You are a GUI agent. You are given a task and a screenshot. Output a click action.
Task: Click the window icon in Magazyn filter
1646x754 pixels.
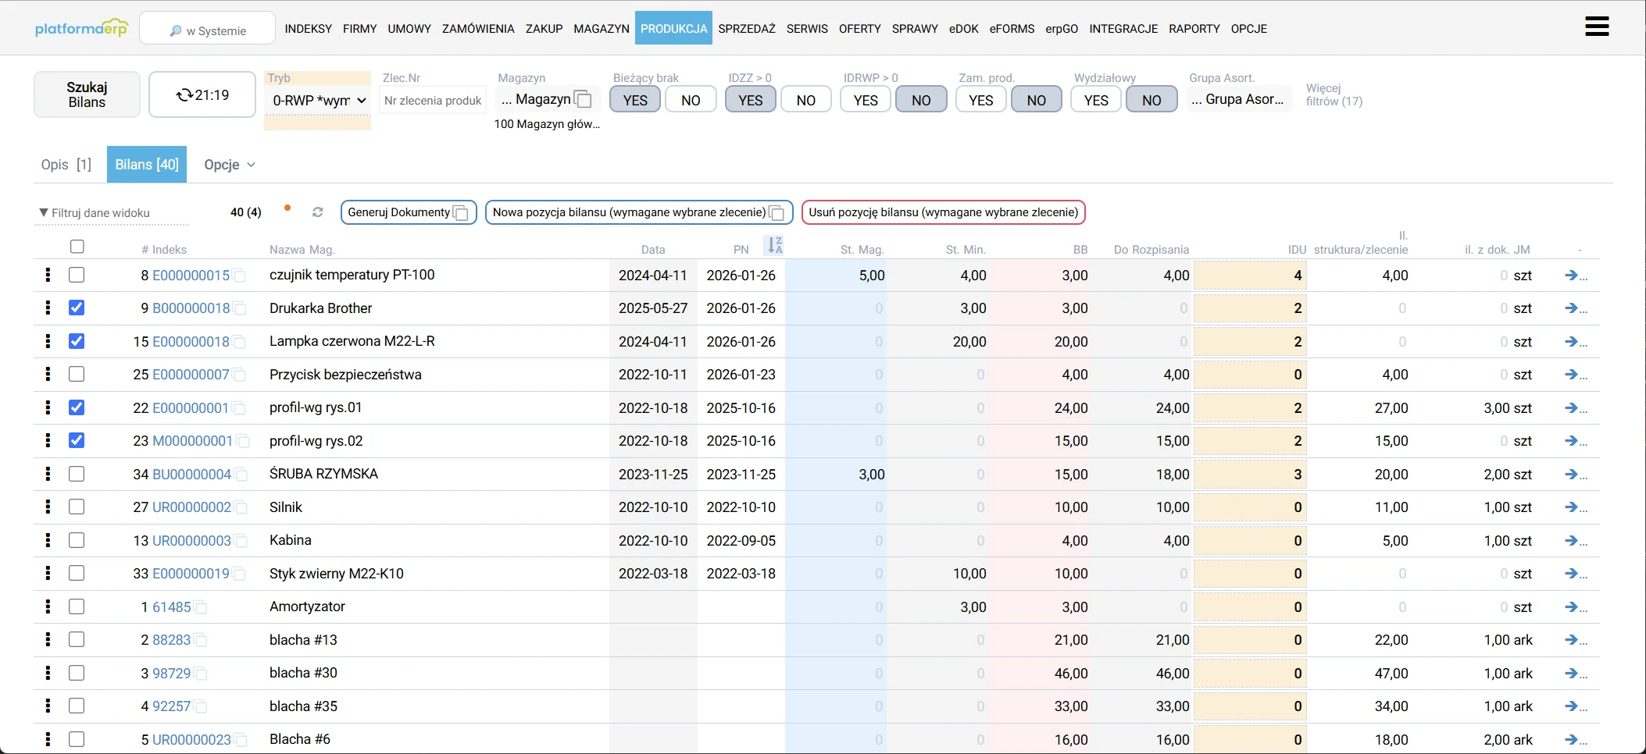(x=583, y=99)
